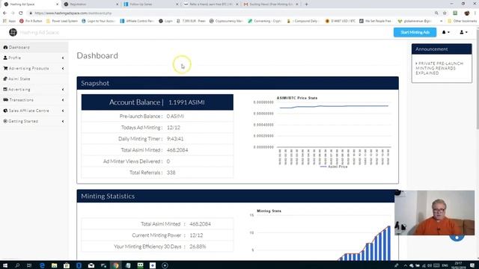The width and height of the screenshot is (479, 269).
Task: Click the Transactions truck icon
Action: coord(5,99)
